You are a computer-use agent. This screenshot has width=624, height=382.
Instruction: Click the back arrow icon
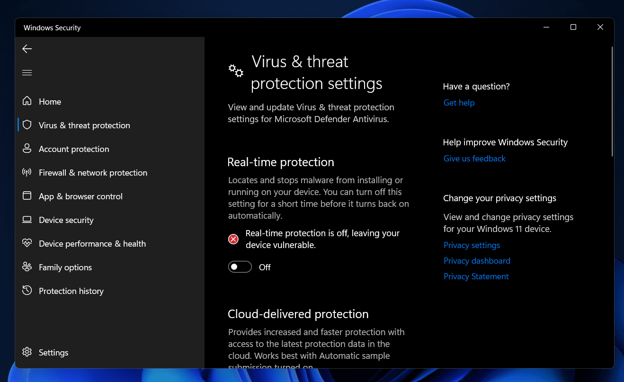pyautogui.click(x=27, y=49)
